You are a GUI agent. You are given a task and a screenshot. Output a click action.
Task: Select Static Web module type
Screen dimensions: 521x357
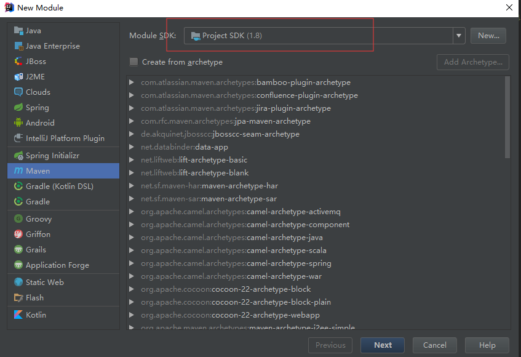pos(44,283)
